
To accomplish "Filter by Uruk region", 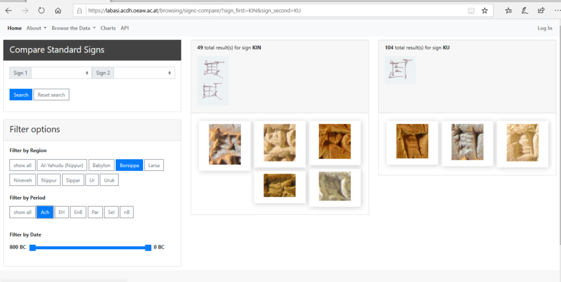I will (x=109, y=180).
